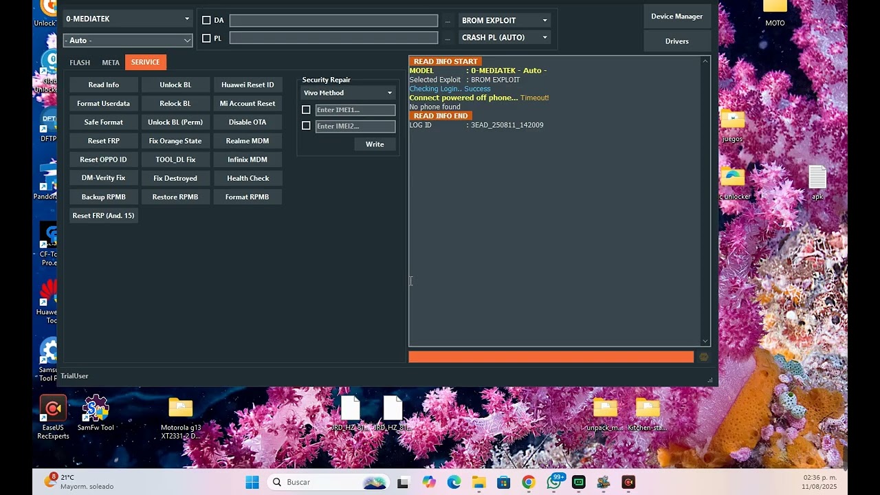The height and width of the screenshot is (495, 880).
Task: Open EaseUS RecExperts desktop icon
Action: (x=53, y=417)
